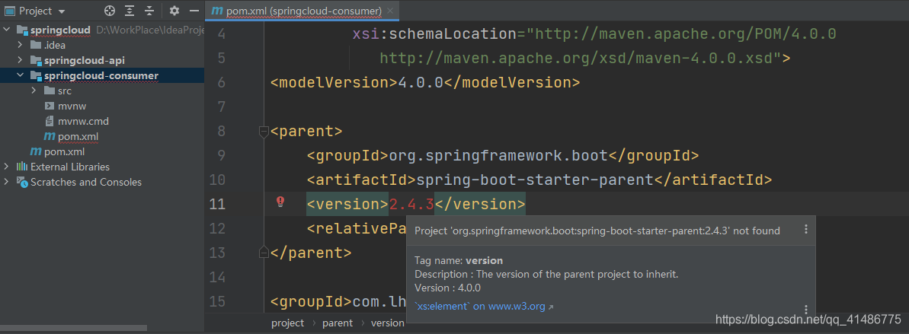Select Scratches and Consoles item
Image resolution: width=909 pixels, height=334 pixels.
pyautogui.click(x=85, y=182)
